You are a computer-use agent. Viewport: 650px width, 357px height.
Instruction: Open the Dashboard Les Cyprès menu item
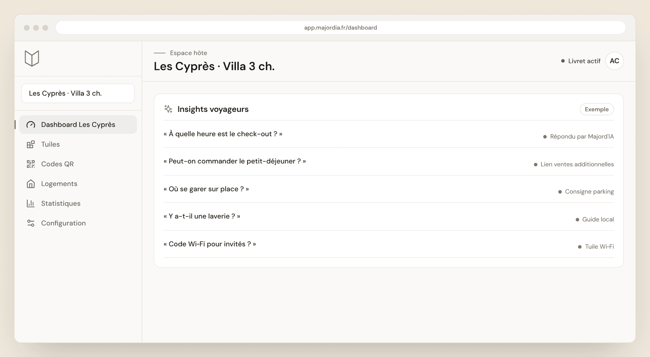click(x=78, y=125)
